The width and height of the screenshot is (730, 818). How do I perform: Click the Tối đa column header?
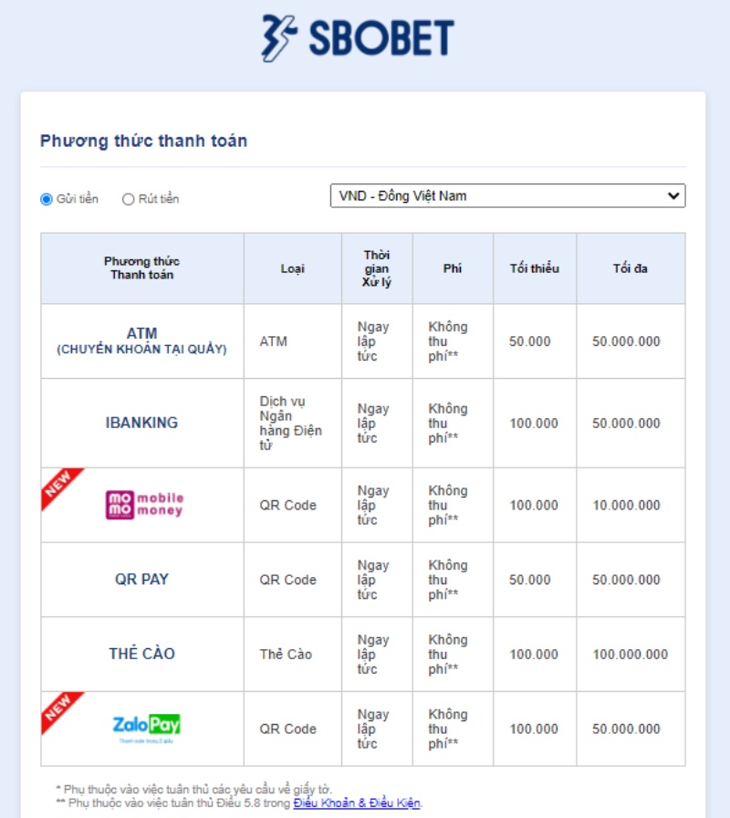click(631, 268)
